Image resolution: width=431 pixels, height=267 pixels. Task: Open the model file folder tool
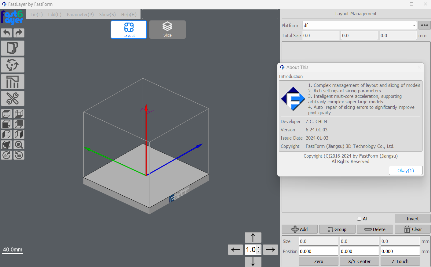[x=13, y=48]
